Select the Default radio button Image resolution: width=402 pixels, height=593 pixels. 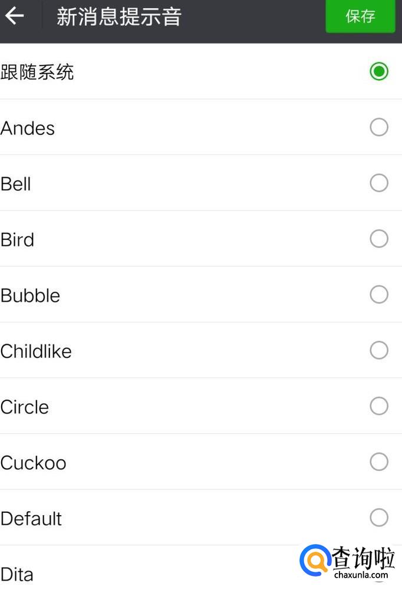(379, 518)
